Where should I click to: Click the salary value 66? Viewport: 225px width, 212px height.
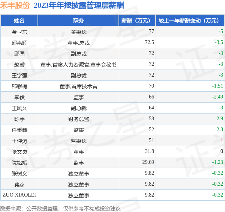[x=151, y=97]
